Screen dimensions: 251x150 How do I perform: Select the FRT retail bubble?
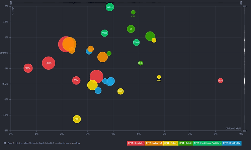pos(133,12)
